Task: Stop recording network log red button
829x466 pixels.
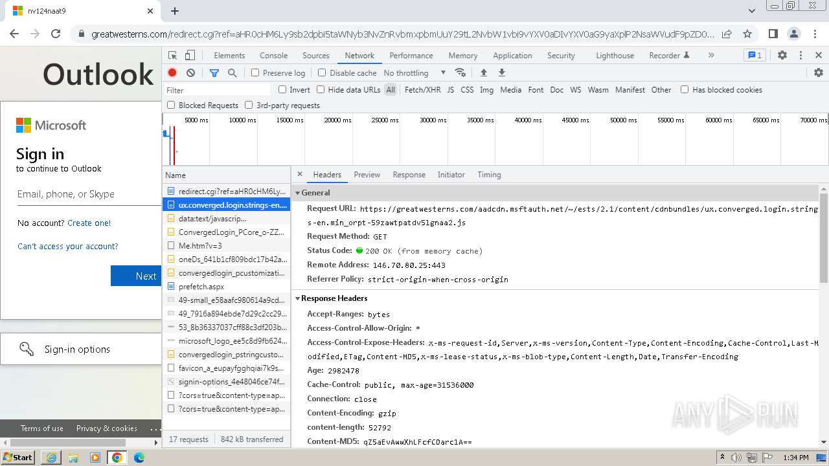Action: tap(172, 73)
